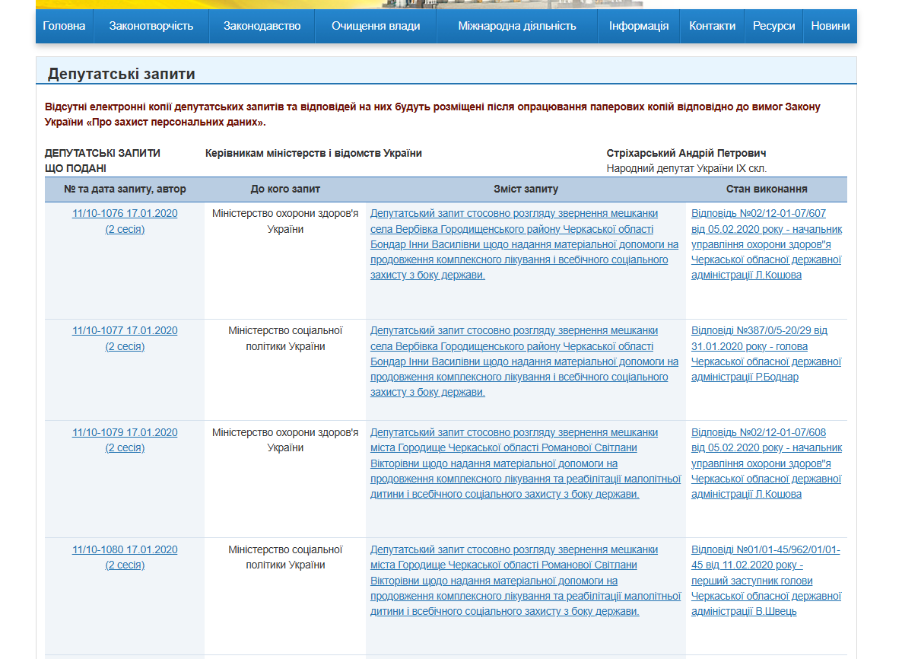The image size is (902, 659).
Task: Open the Інформація menu
Action: coord(639,26)
